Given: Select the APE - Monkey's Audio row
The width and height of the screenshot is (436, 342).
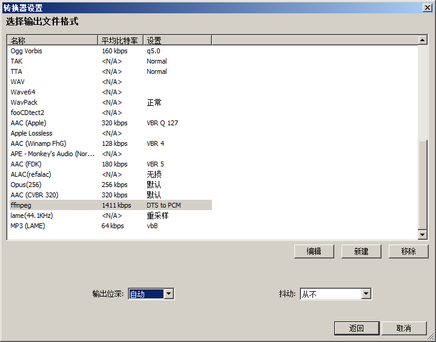Looking at the screenshot, I should coord(111,154).
